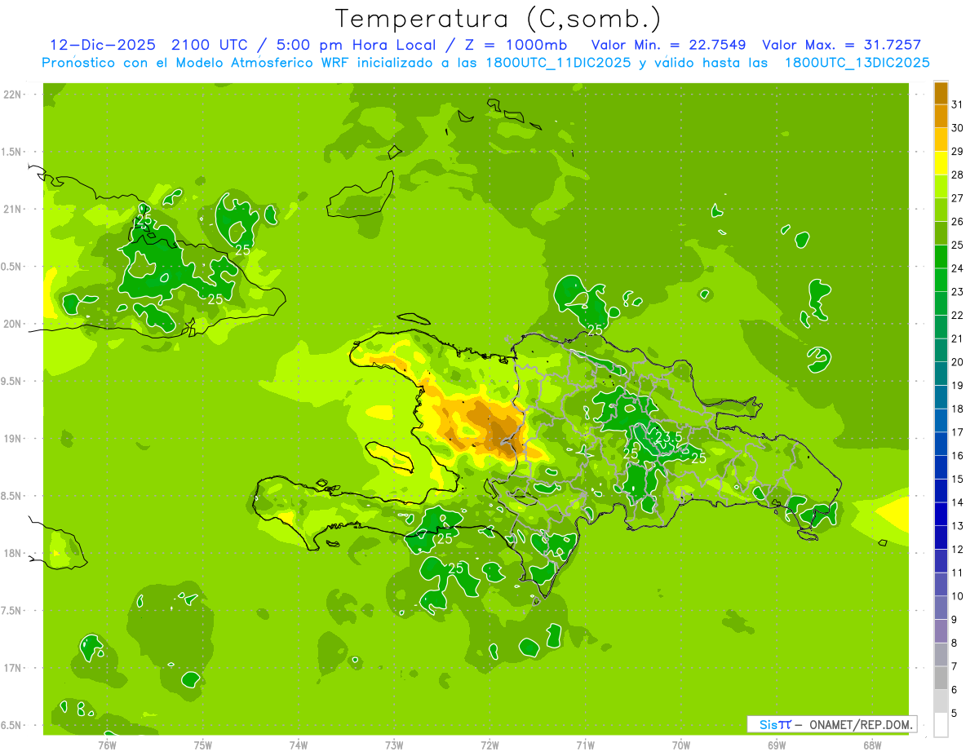Screen dimensions: 979x756
Task: Click the white legend swatch below 5
Action: click(x=941, y=725)
